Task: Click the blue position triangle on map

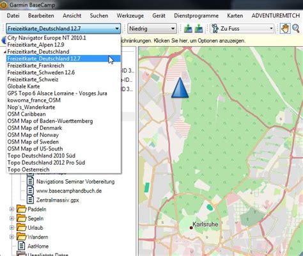Action: [x=180, y=88]
